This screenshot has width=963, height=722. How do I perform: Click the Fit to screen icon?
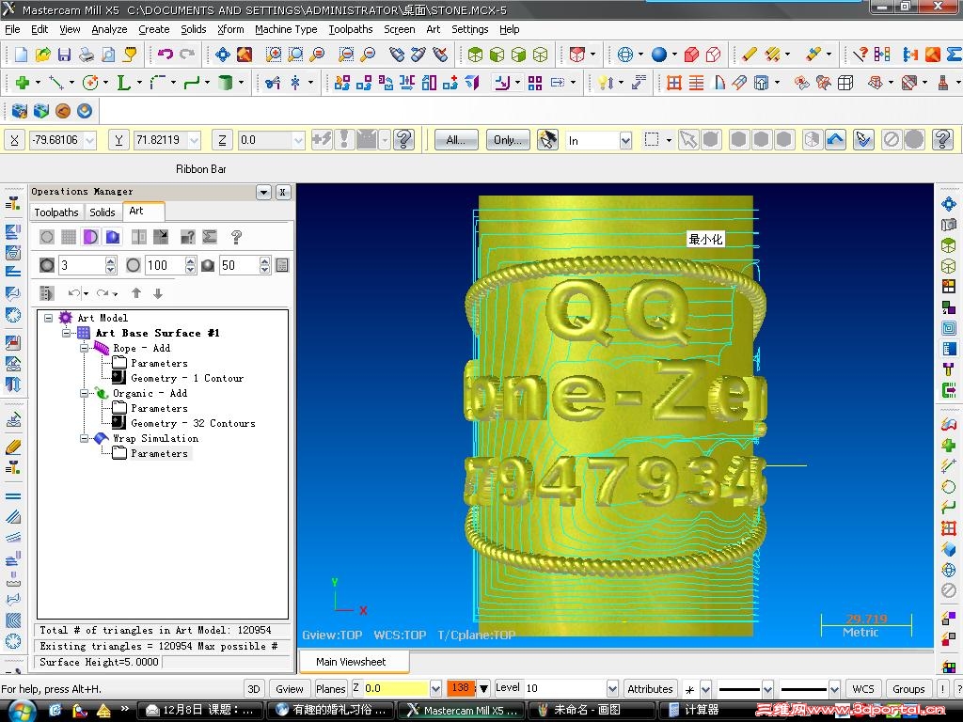(222, 55)
